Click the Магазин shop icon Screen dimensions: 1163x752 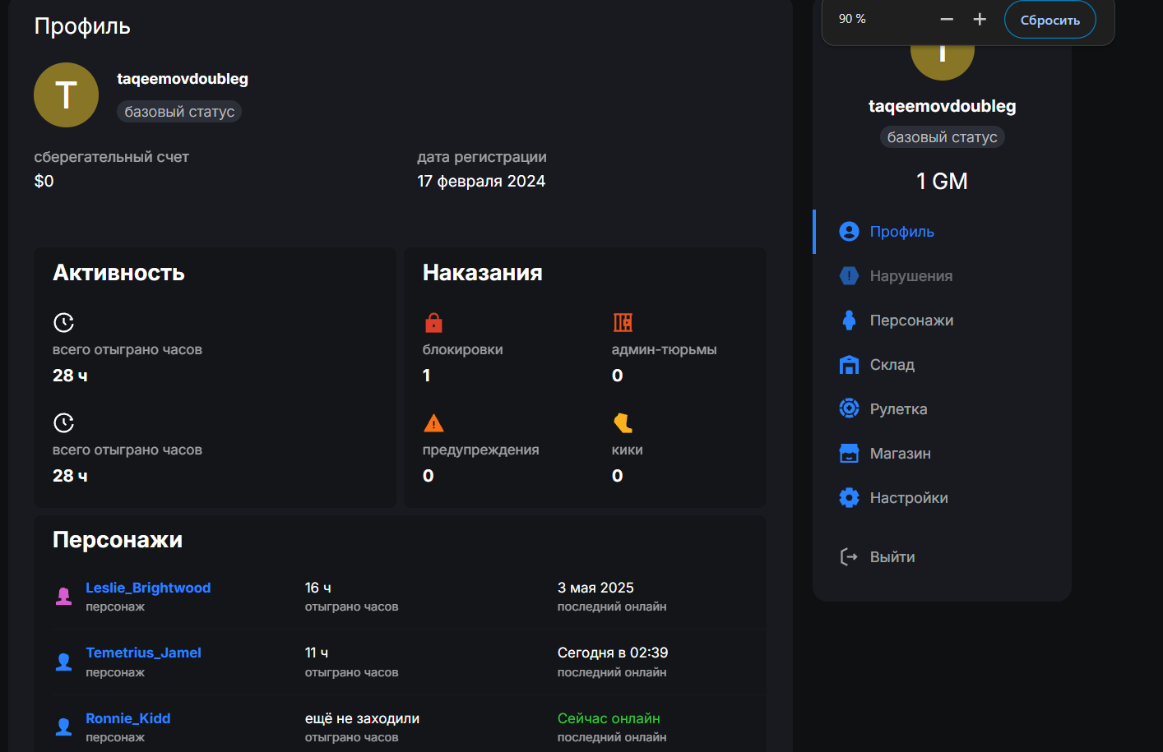pyautogui.click(x=849, y=454)
